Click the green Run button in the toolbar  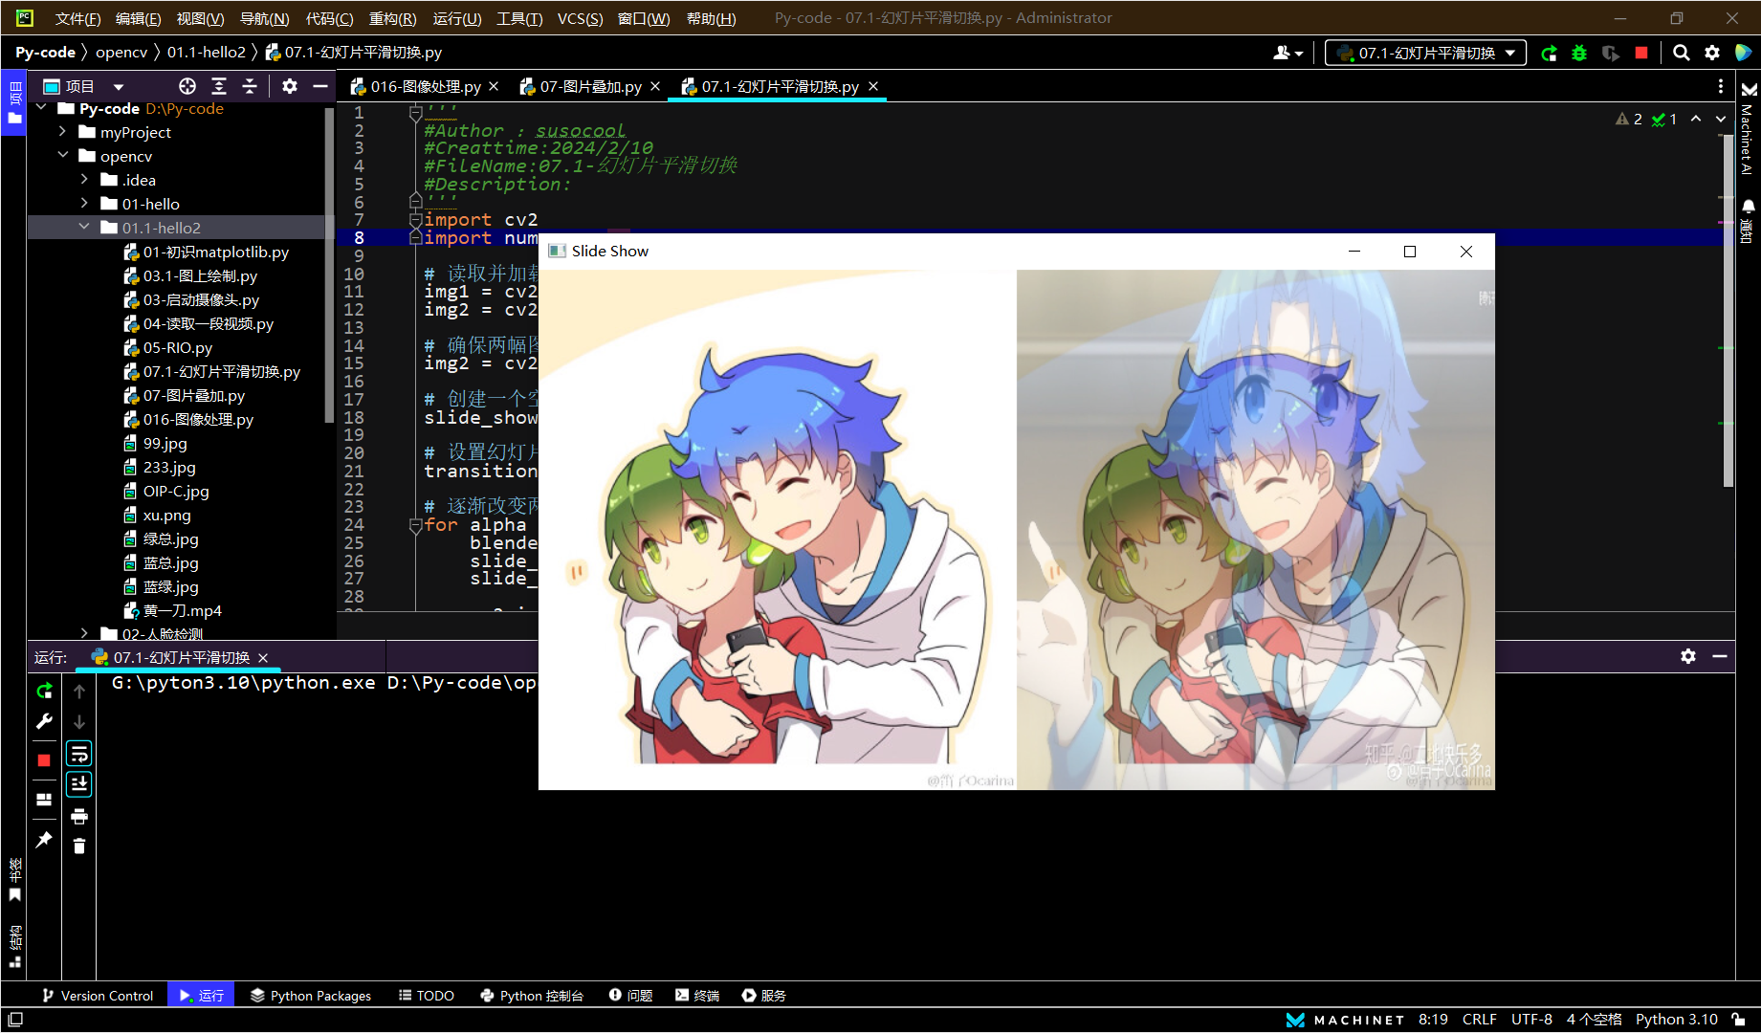pos(1549,54)
